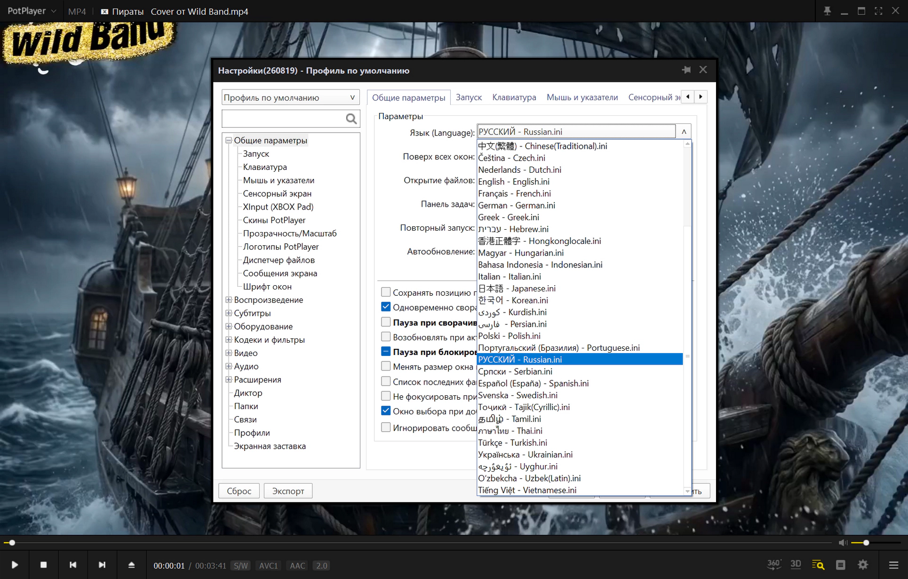
Task: Click the 'Экспорт' button
Action: (288, 491)
